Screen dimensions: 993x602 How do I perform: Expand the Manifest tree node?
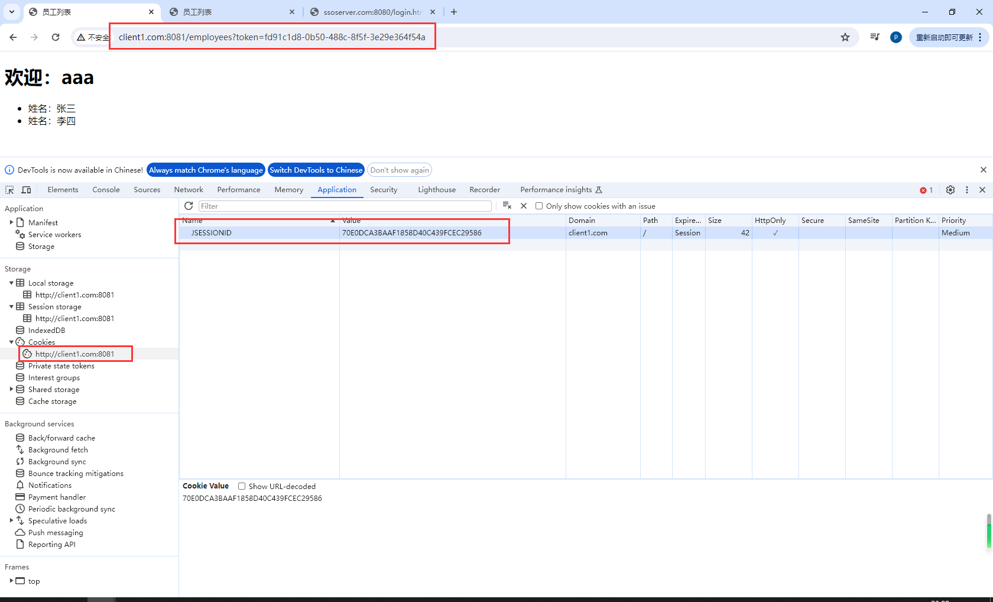click(11, 222)
